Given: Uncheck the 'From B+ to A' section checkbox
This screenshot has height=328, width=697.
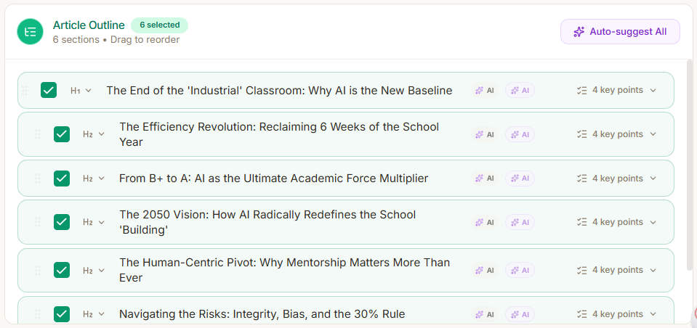Looking at the screenshot, I should [x=62, y=179].
